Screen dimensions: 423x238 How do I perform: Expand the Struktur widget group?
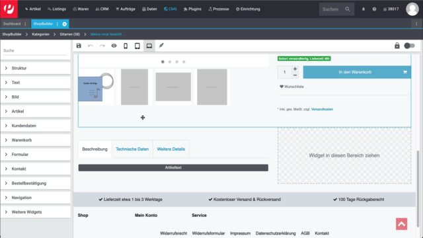click(x=35, y=68)
